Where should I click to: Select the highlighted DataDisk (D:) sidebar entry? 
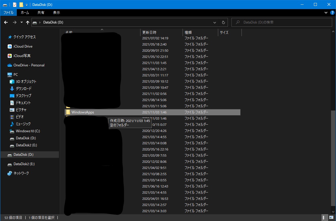tap(29, 155)
